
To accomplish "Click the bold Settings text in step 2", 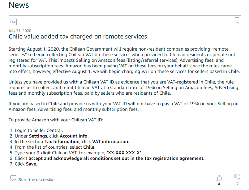I will (x=38, y=136).
